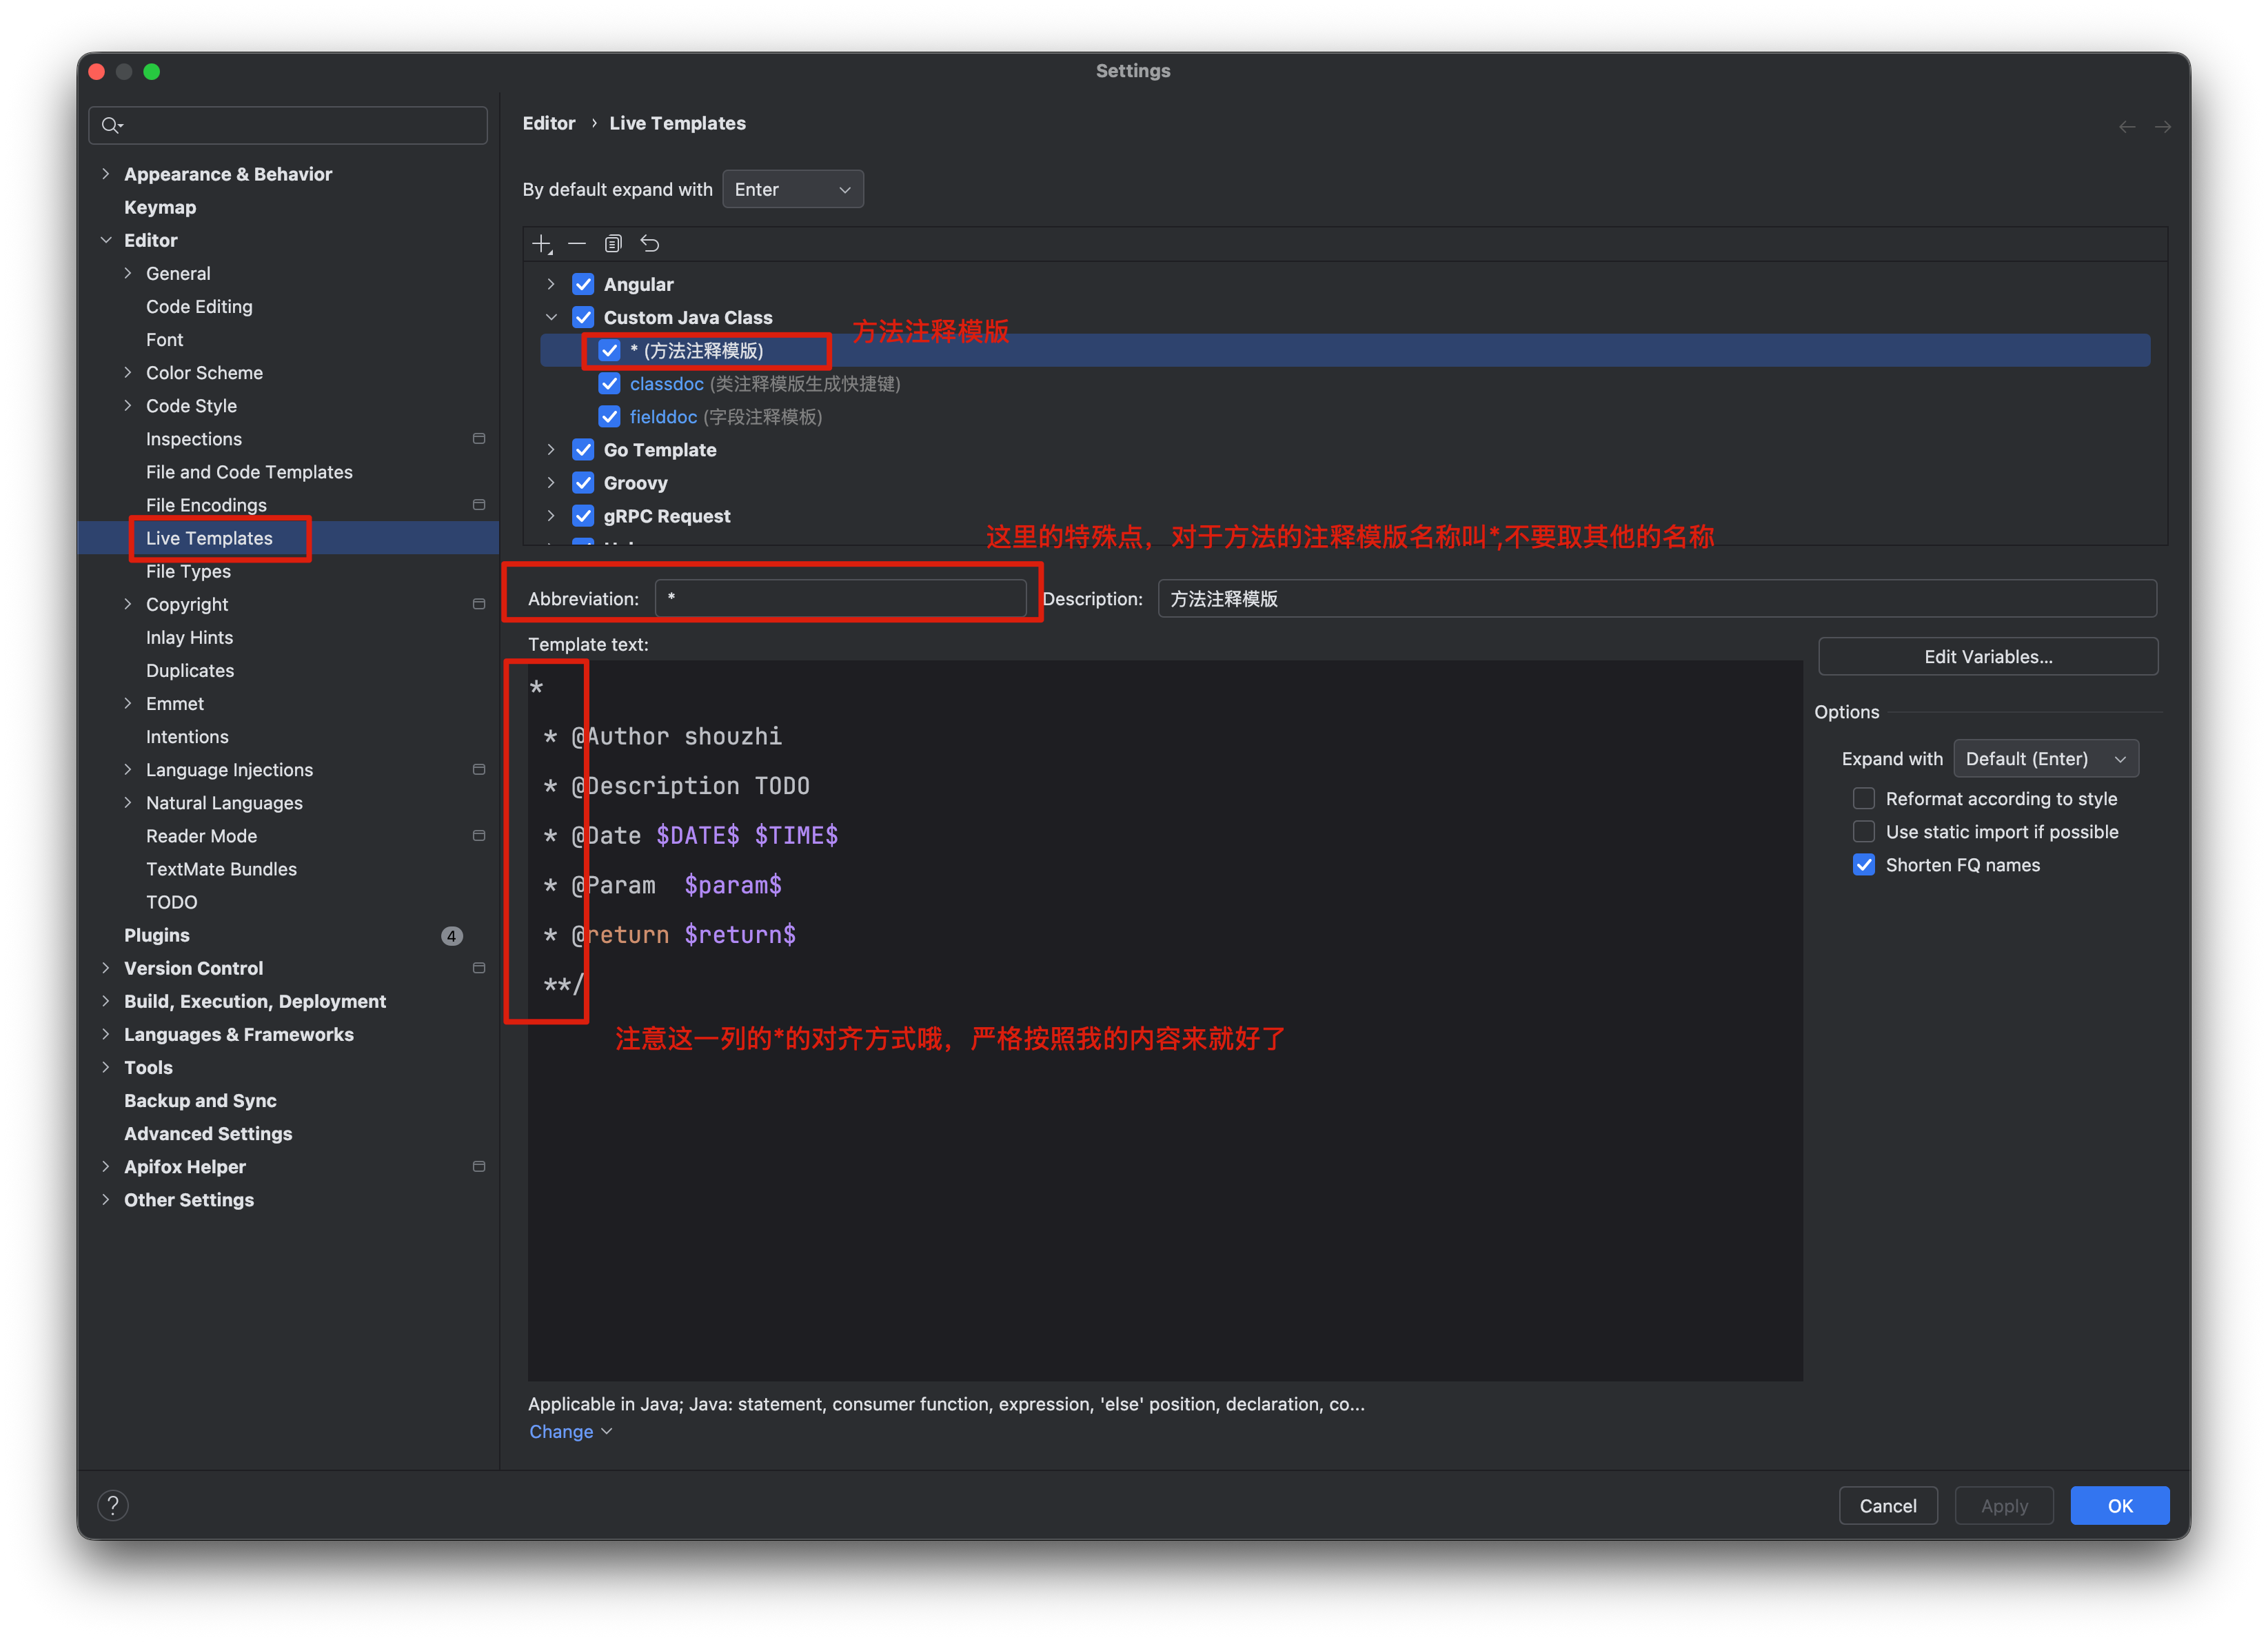Click the Abbreviation input field
This screenshot has height=1642, width=2268.
pos(840,598)
